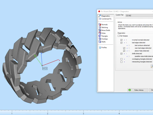Click ruler mark labeled 1

tap(12, 113)
